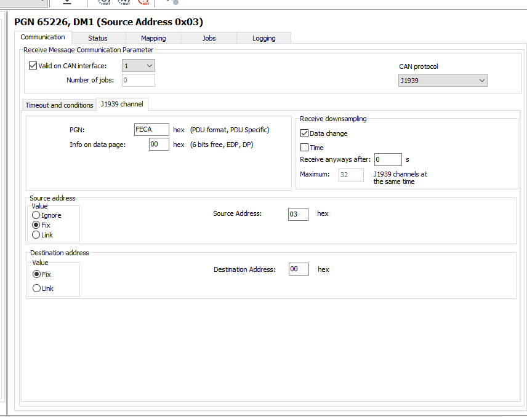The width and height of the screenshot is (527, 417).
Task: Open the Logging tab
Action: [263, 38]
